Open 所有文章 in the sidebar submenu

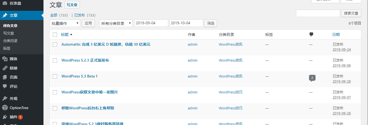pyautogui.click(x=10, y=26)
